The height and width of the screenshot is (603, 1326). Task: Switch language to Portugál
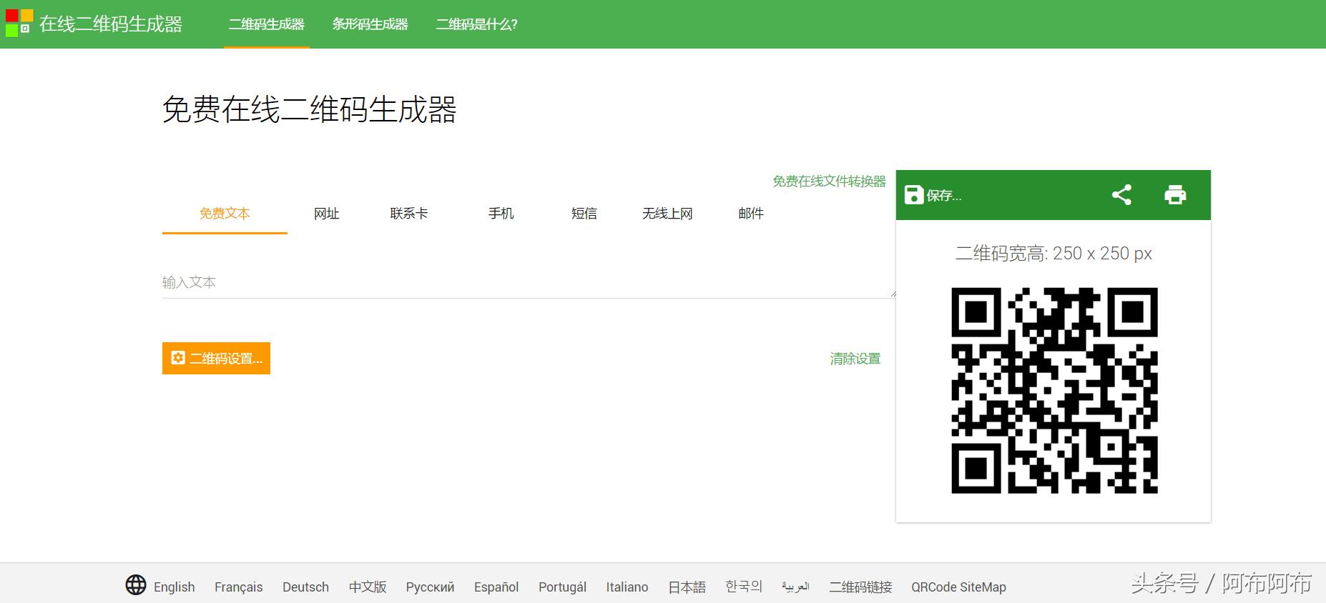[563, 587]
